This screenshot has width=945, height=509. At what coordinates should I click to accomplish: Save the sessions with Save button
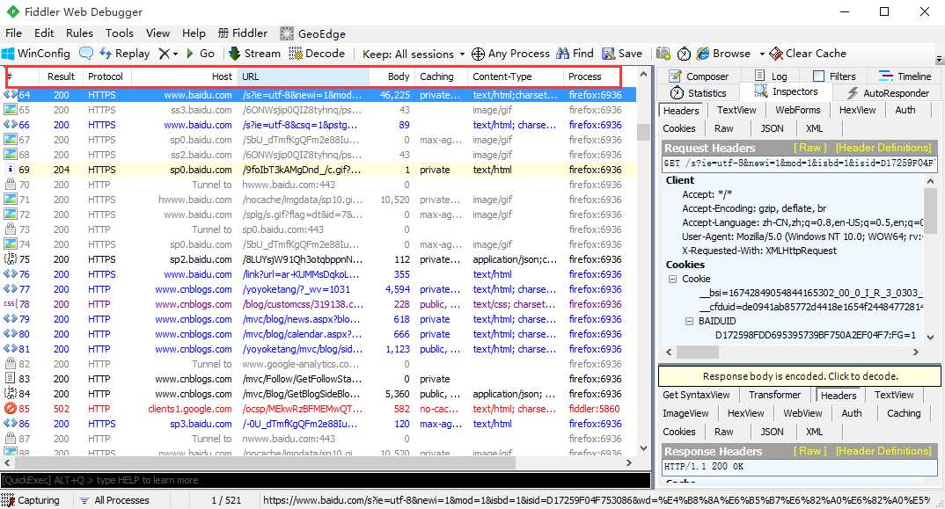click(x=622, y=54)
